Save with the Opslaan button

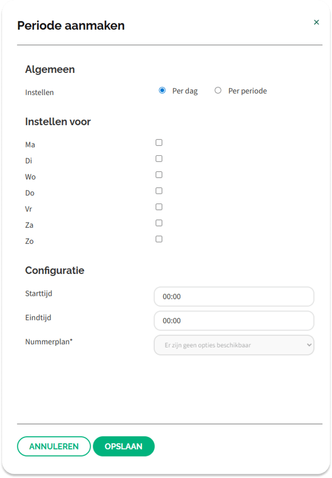click(123, 446)
